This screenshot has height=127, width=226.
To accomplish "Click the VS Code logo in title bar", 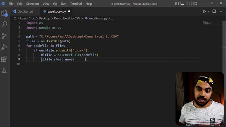I will click(2, 4).
